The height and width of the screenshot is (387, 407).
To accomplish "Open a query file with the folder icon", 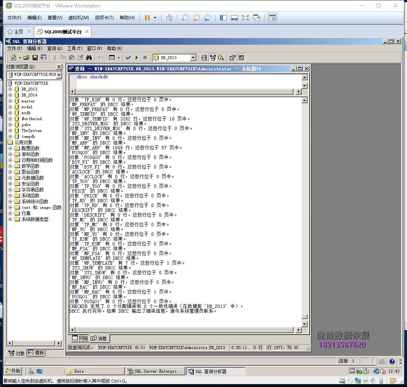I will tap(27, 58).
